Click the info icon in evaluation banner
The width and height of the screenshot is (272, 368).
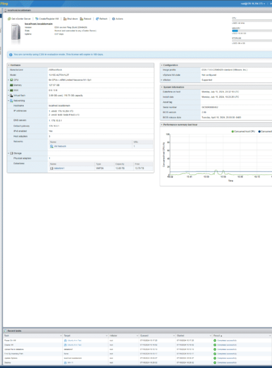click(x=11, y=55)
